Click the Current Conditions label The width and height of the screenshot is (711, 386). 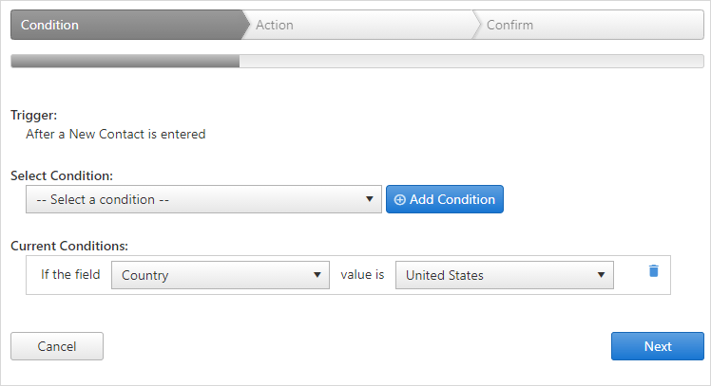point(69,246)
